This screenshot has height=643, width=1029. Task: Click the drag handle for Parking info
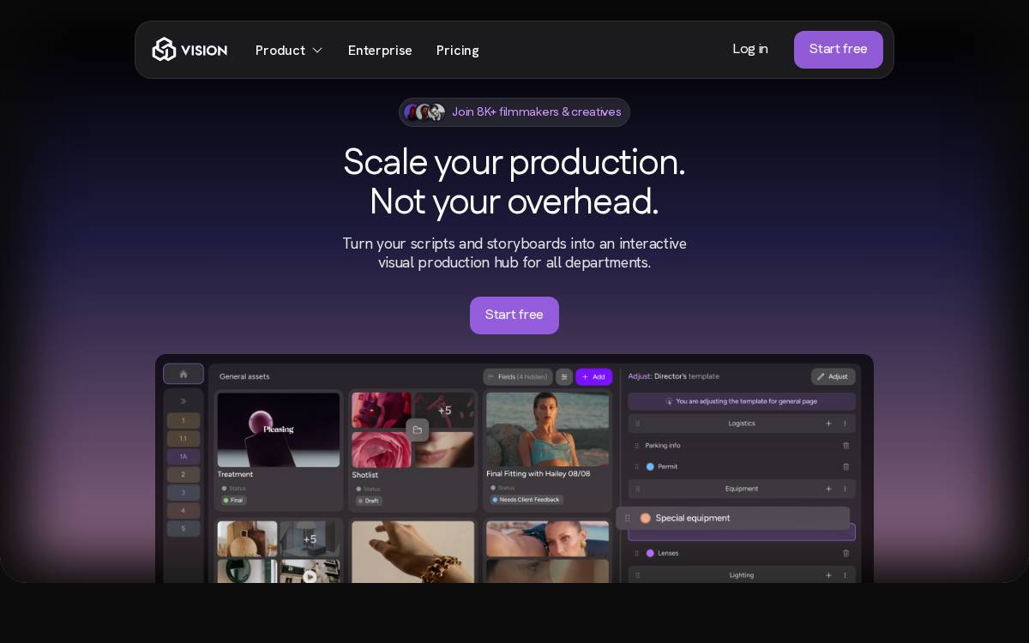(636, 446)
